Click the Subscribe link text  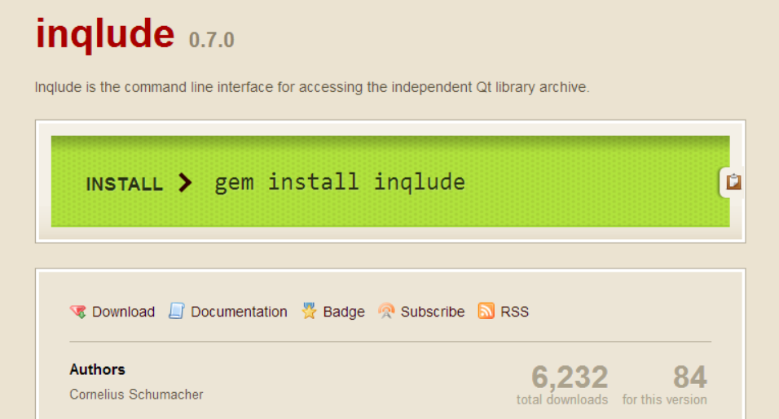coord(433,312)
